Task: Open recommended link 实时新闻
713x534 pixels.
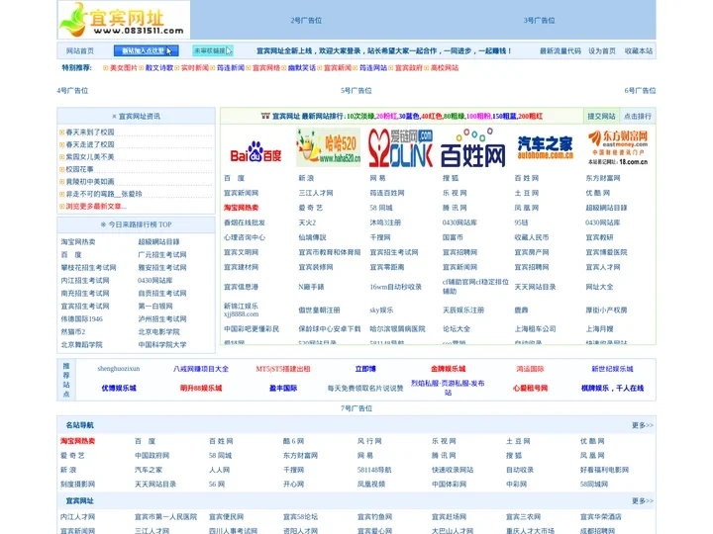Action: [x=195, y=67]
